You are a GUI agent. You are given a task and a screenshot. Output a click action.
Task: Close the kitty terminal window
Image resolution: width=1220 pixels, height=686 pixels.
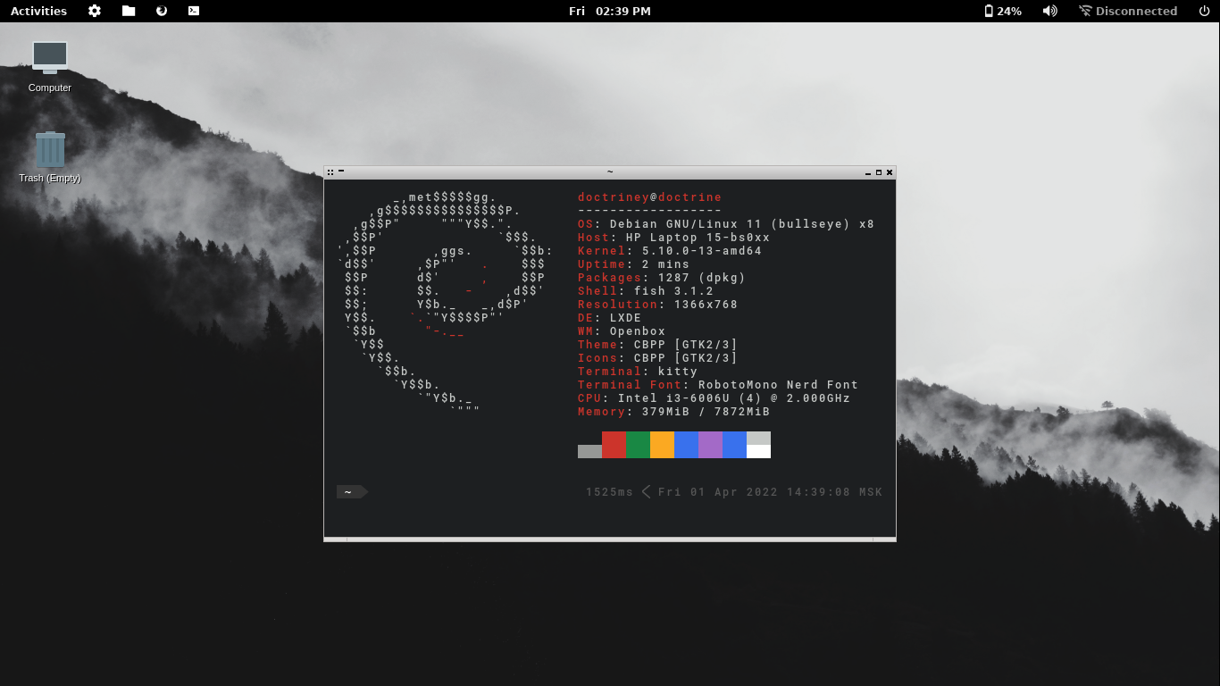tap(890, 171)
